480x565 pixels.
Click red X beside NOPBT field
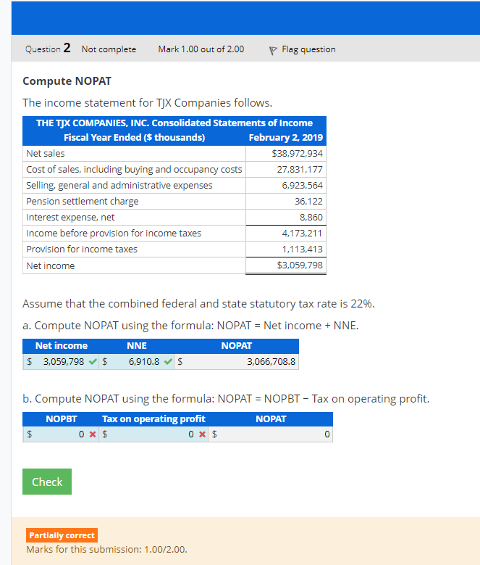[x=93, y=434]
